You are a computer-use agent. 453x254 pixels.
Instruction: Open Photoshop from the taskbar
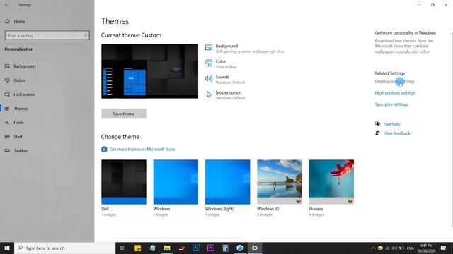196,248
